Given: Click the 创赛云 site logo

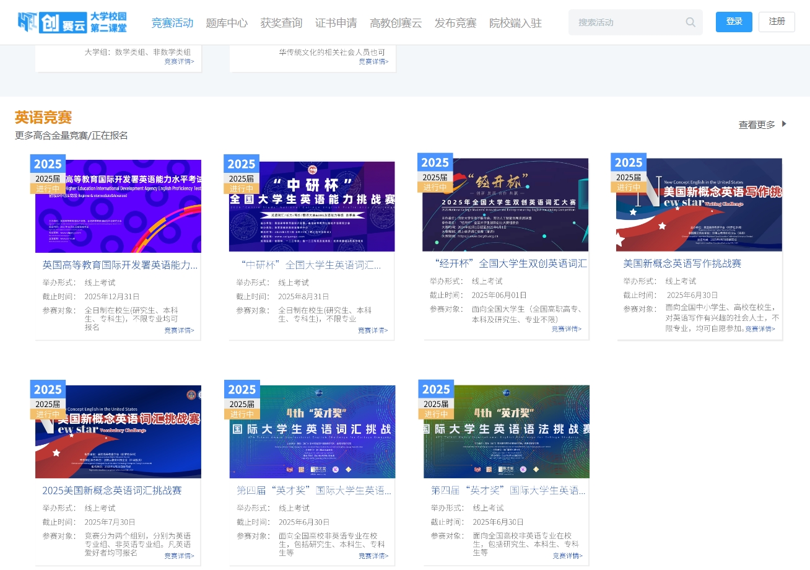Looking at the screenshot, I should pyautogui.click(x=72, y=22).
